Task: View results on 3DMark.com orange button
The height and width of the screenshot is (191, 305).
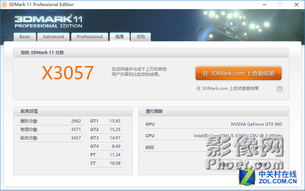Action: click(x=238, y=73)
